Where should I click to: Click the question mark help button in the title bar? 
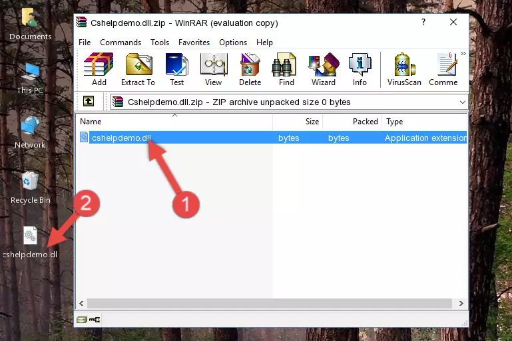423,22
